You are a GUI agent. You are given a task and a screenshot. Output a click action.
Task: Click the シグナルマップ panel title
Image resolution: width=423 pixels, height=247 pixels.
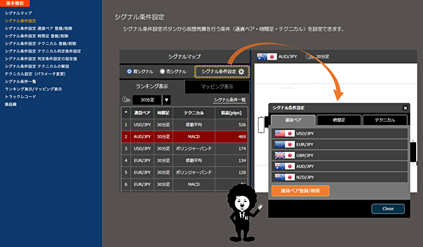(185, 57)
